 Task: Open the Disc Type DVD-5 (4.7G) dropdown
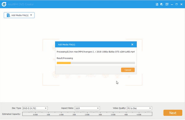[35, 108]
